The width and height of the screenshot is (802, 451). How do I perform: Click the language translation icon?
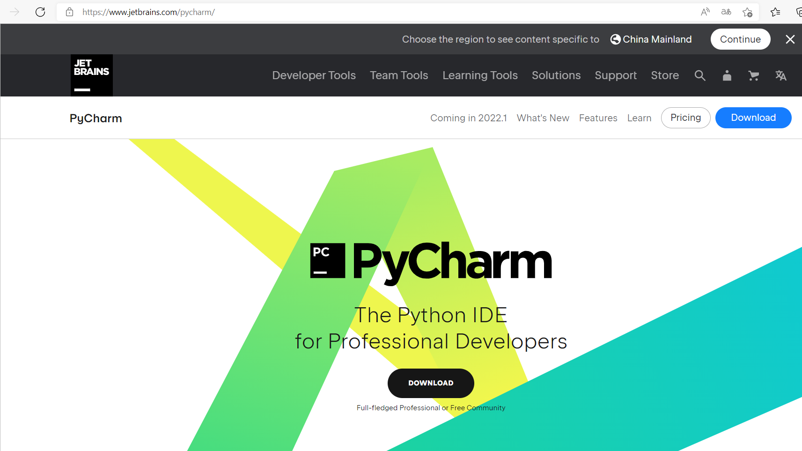coord(780,75)
